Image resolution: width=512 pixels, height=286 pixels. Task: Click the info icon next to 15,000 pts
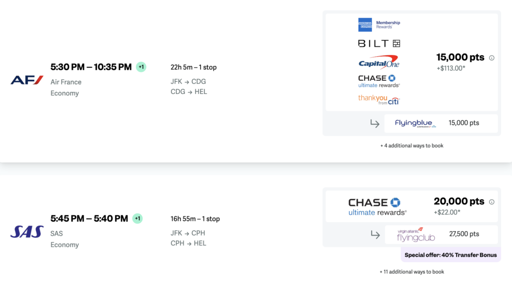tap(491, 58)
